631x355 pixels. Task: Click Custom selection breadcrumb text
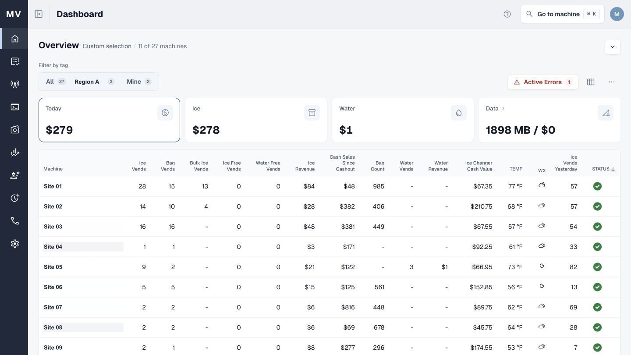[107, 46]
